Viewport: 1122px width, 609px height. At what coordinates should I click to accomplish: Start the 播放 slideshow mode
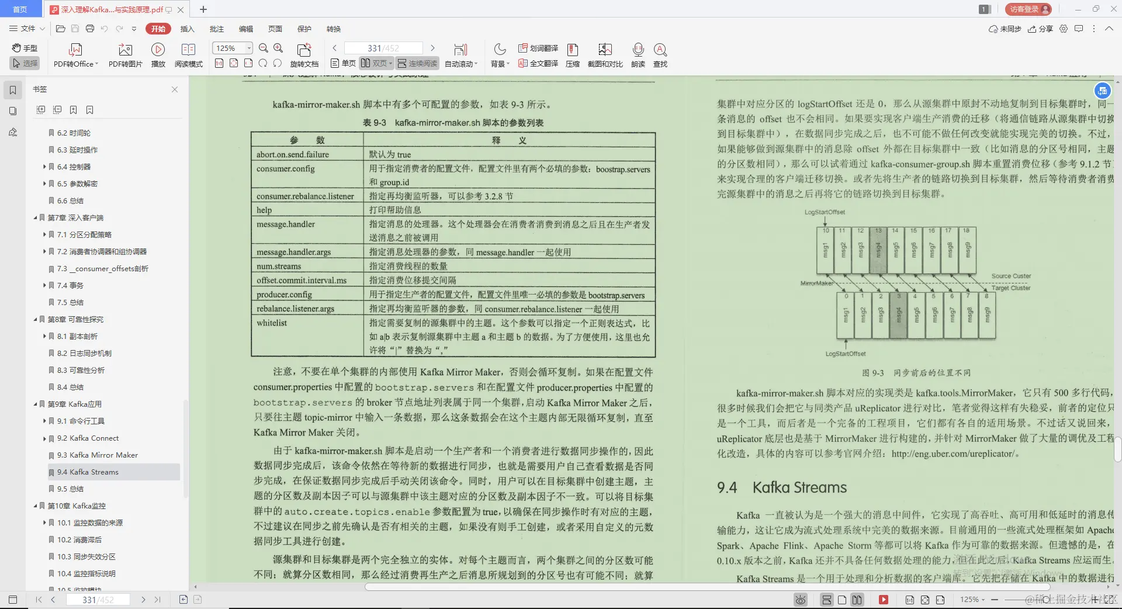click(x=158, y=56)
